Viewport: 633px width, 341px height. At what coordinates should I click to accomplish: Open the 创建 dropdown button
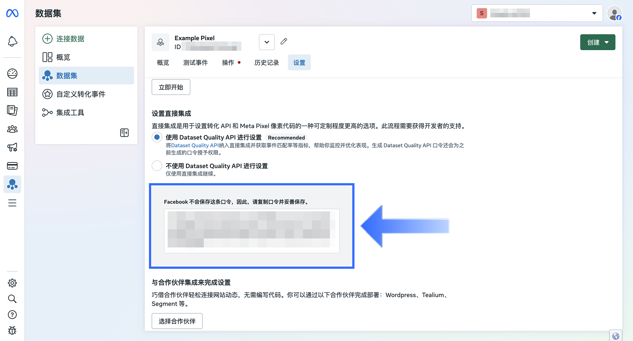click(598, 42)
